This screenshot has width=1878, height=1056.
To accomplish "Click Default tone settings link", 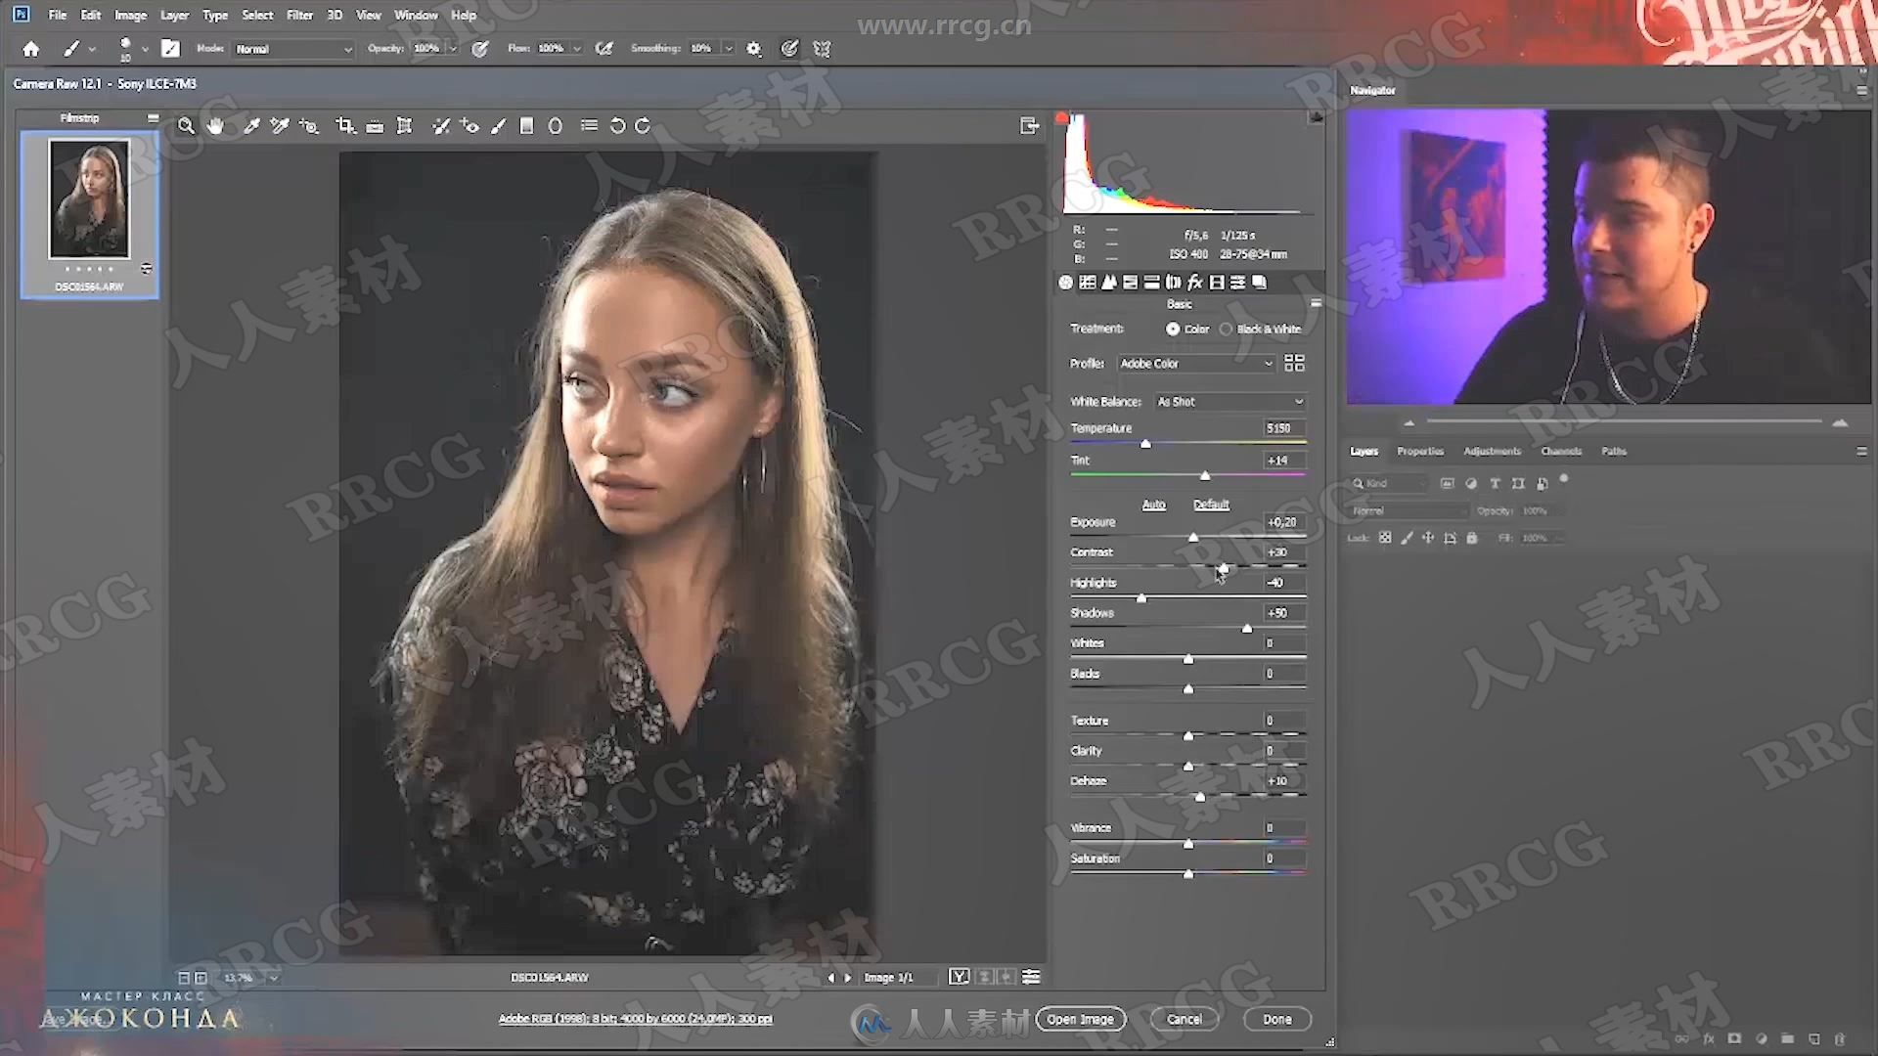I will coord(1211,505).
